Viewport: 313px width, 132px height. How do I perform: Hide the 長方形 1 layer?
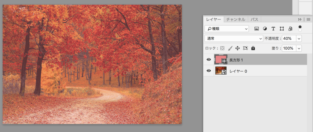coord(209,60)
